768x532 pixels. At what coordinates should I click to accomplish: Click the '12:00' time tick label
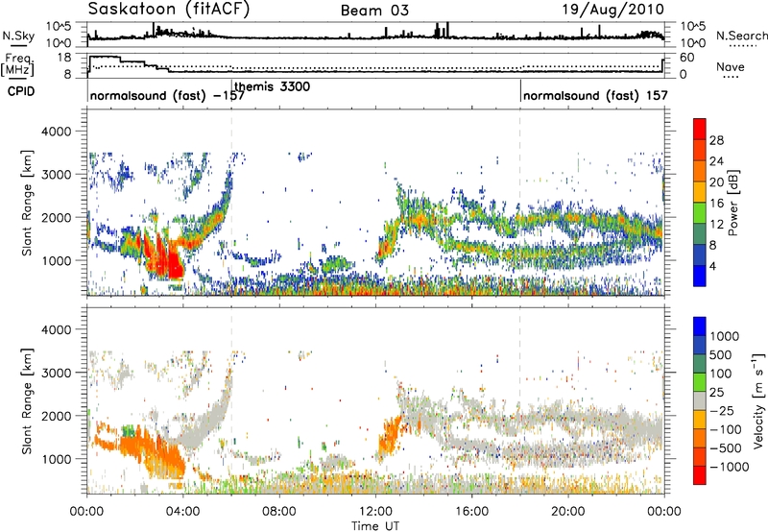tap(375, 512)
